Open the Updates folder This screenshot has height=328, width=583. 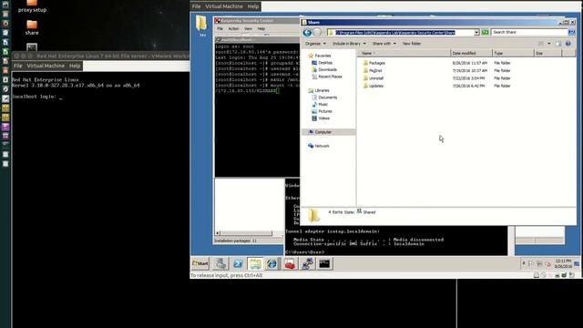(376, 86)
